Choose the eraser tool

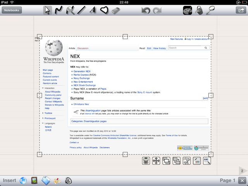pos(116,10)
